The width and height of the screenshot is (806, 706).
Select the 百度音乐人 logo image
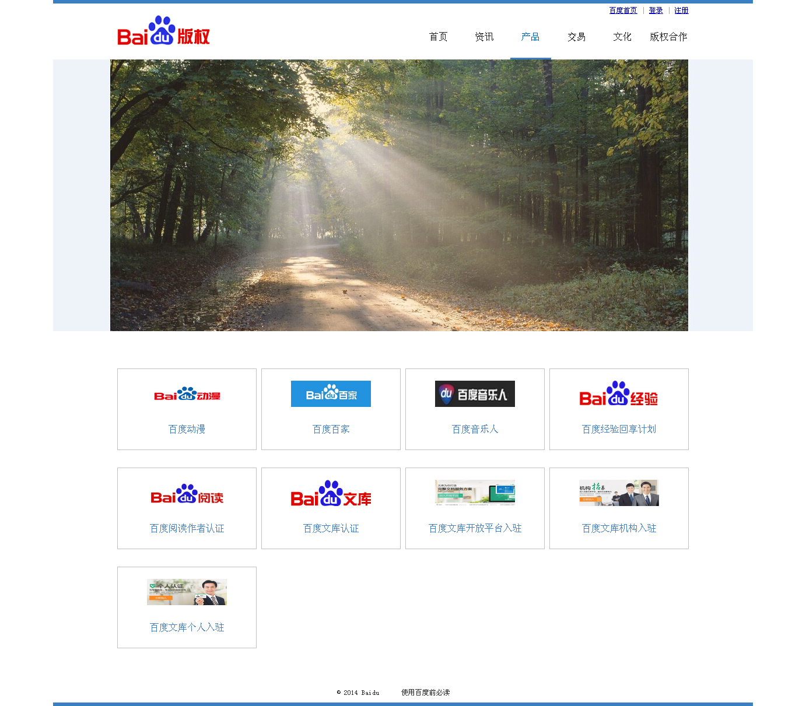click(474, 394)
